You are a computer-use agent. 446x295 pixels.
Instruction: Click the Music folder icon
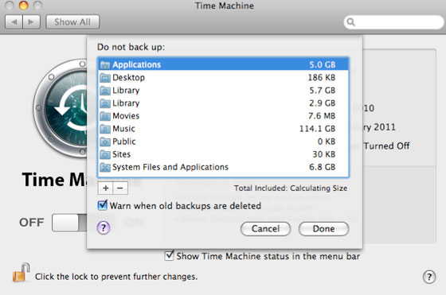coord(105,129)
